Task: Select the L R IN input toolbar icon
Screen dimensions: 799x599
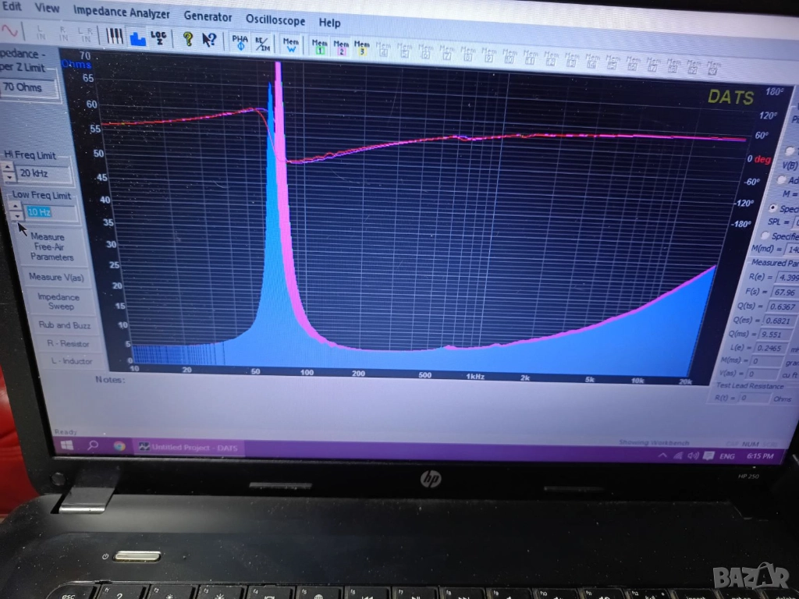Action: [84, 35]
